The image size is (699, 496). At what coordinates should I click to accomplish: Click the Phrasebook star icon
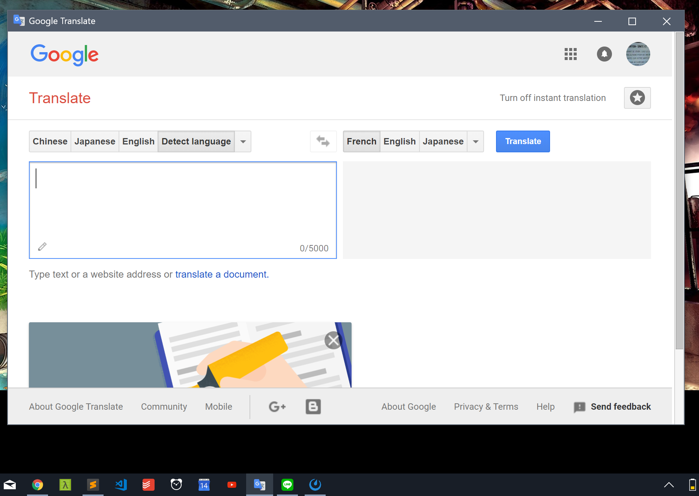click(637, 98)
